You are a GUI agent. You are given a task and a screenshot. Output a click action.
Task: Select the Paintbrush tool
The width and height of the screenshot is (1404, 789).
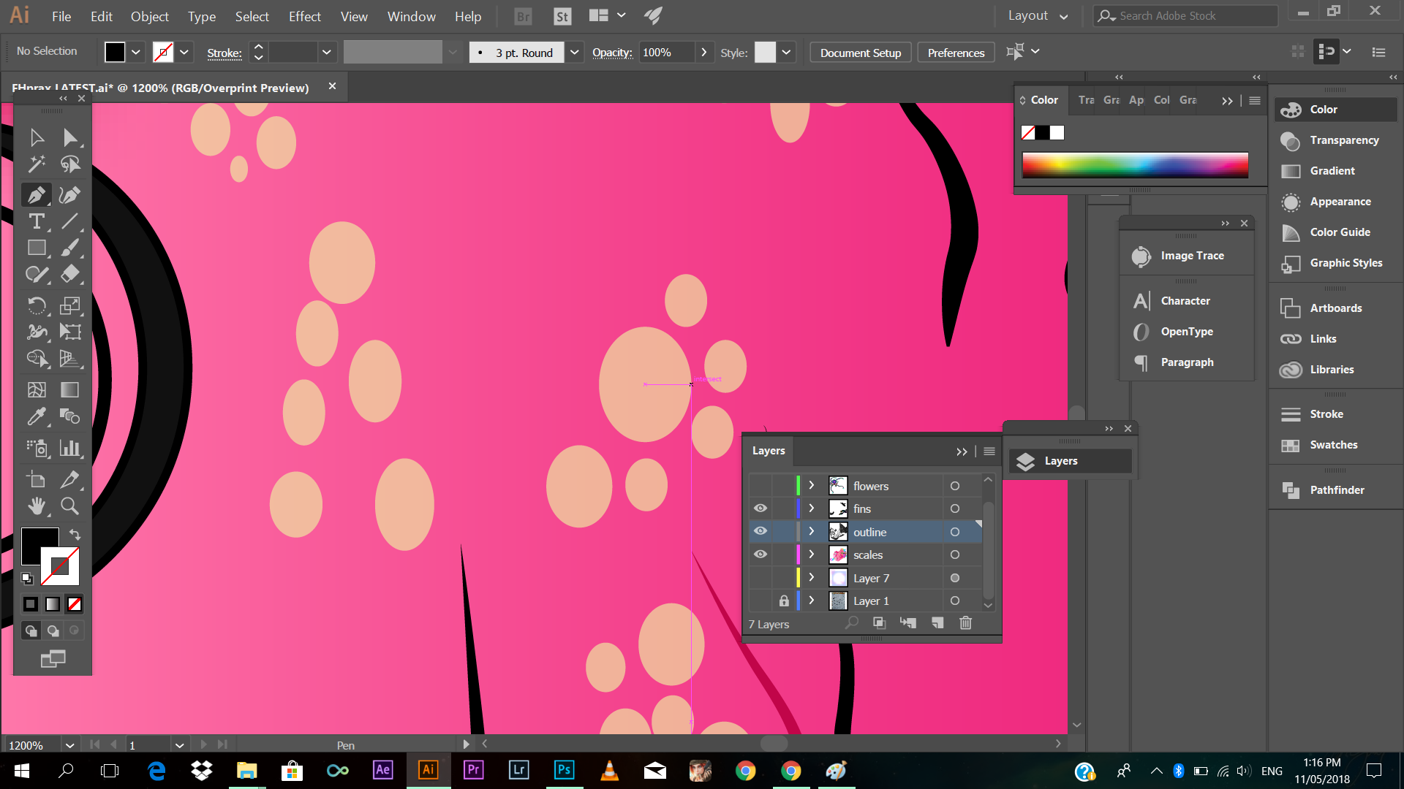pos(70,248)
